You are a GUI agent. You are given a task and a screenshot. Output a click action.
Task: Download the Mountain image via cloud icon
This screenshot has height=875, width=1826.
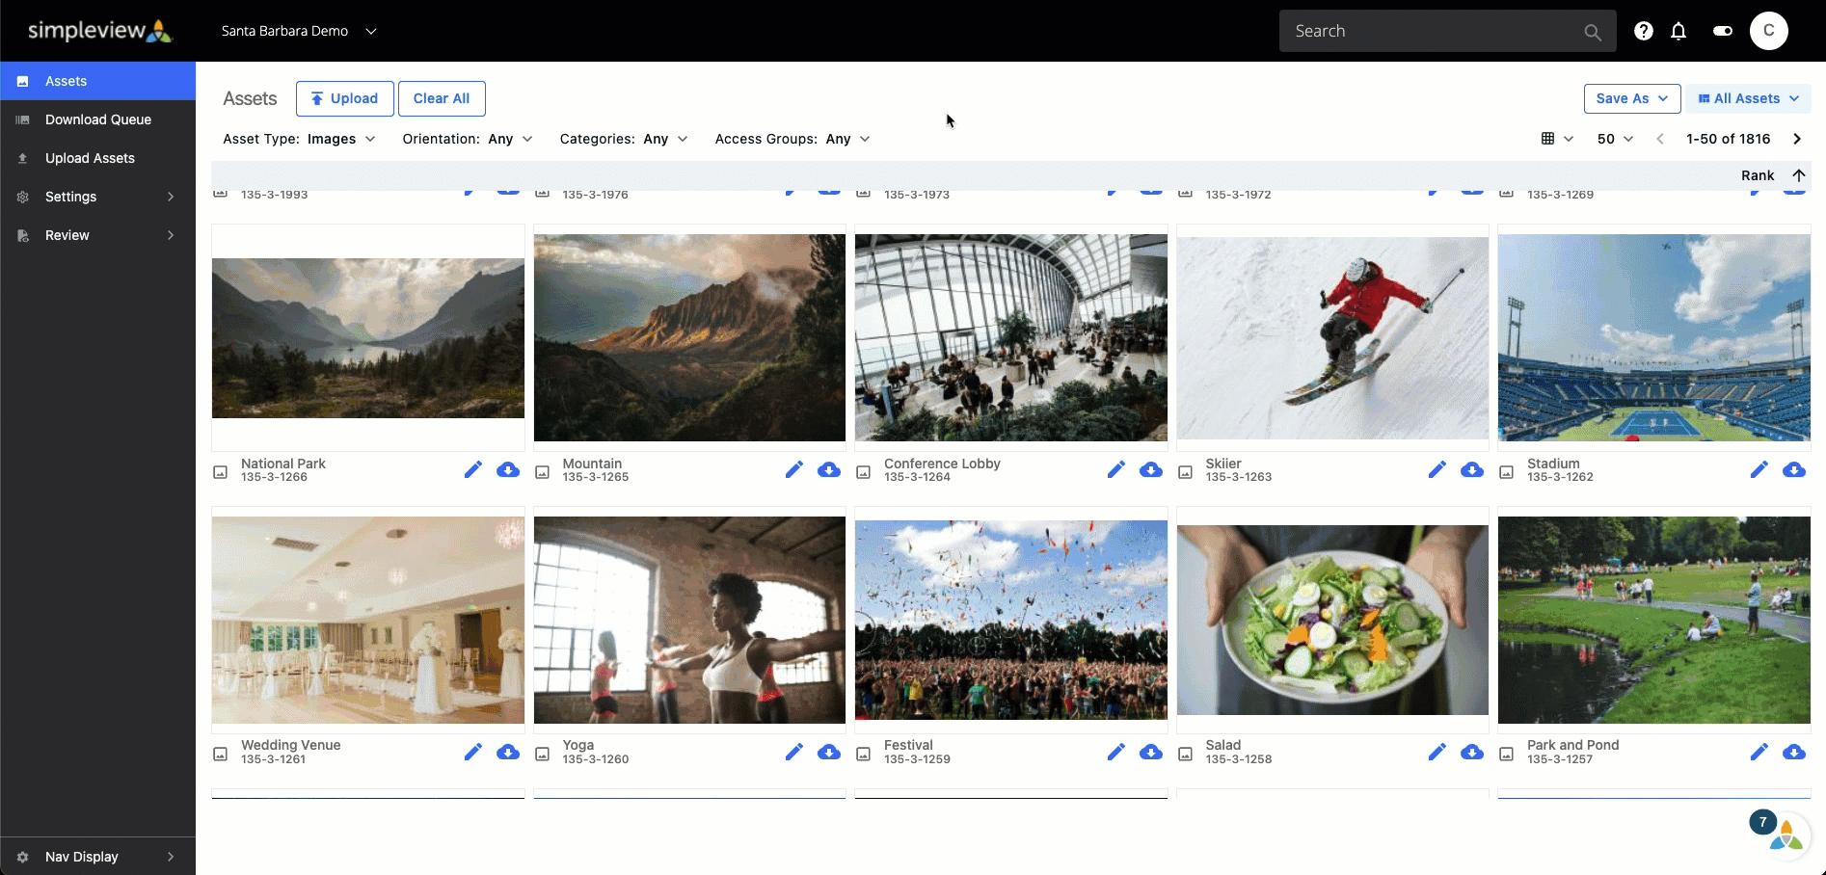tap(829, 469)
